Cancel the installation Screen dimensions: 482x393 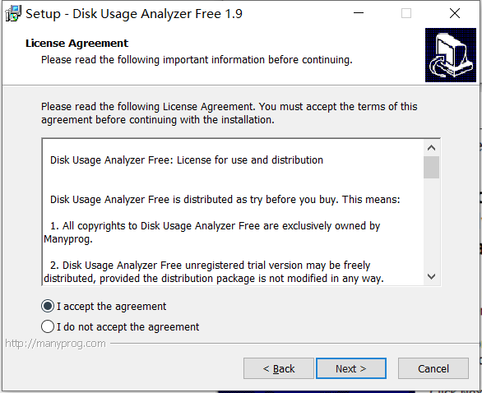tap(433, 368)
